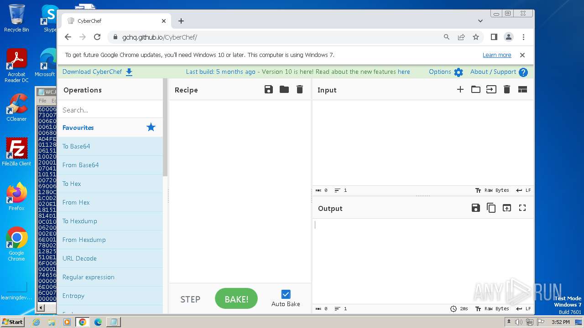Screen dimensions: 584x328
Task: Open folder as input
Action: tap(476, 90)
